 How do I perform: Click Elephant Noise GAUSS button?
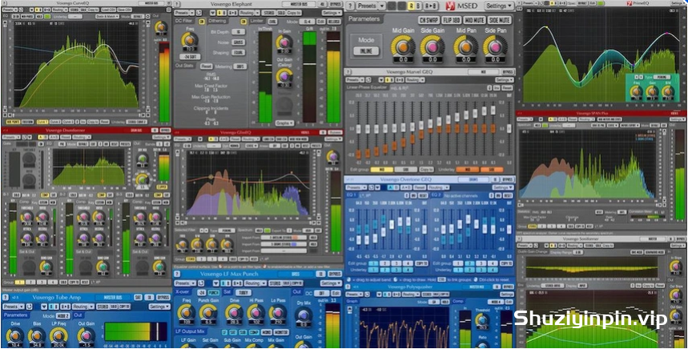pos(238,42)
